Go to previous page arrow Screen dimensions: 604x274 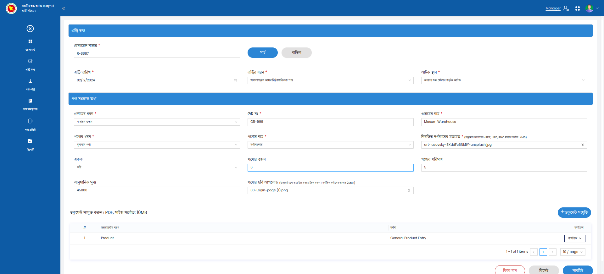click(534, 252)
